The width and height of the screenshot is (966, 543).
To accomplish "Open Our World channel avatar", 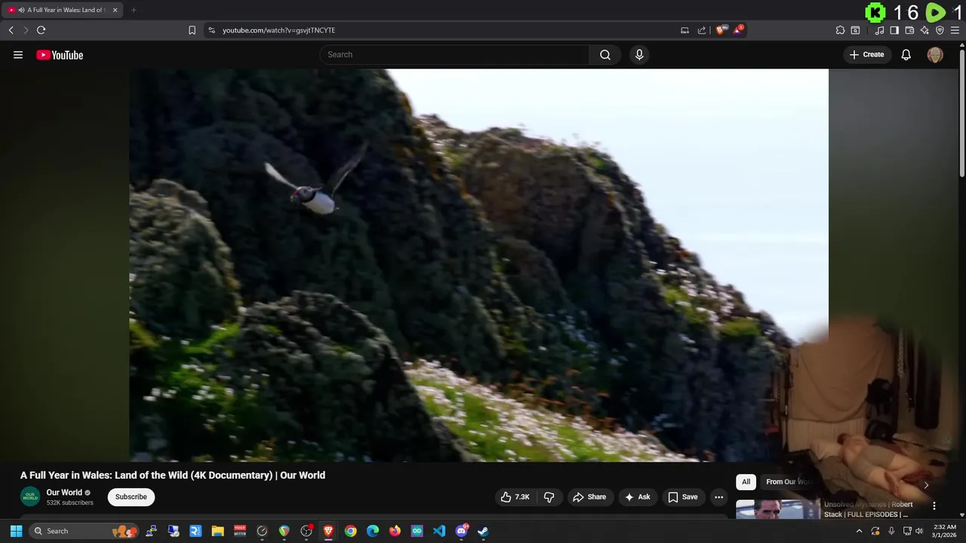I will [30, 497].
